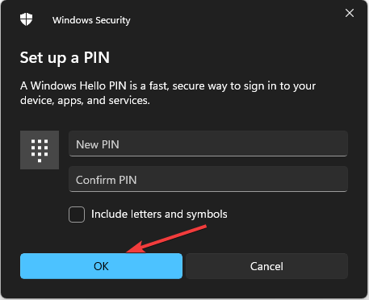Click the Windows Hello PIN description text
The height and width of the screenshot is (300, 369).
[168, 93]
